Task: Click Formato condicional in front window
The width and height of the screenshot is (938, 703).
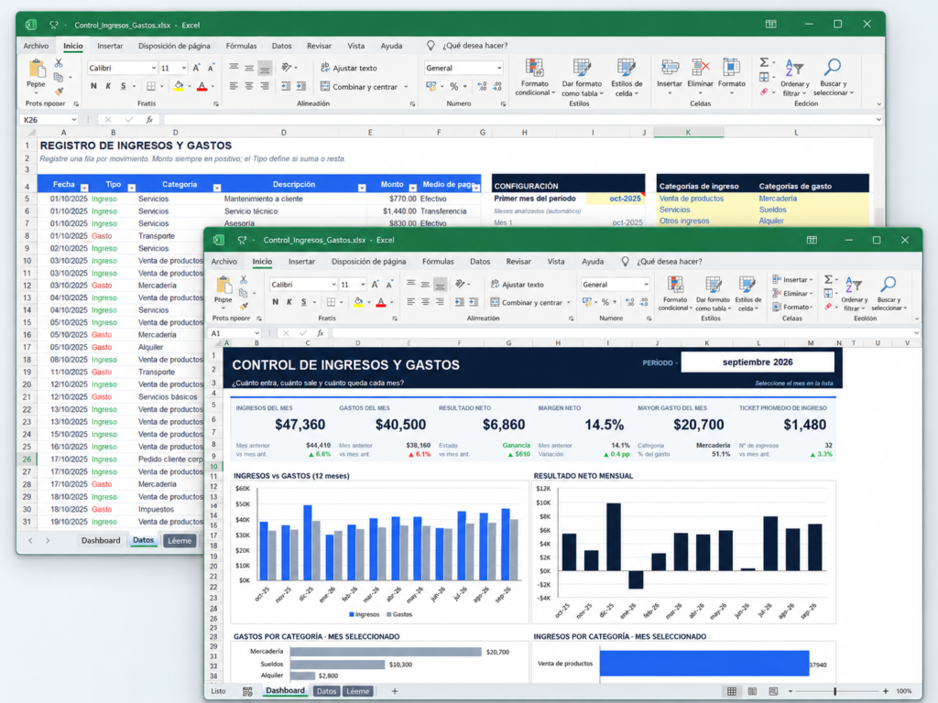Action: pos(675,294)
